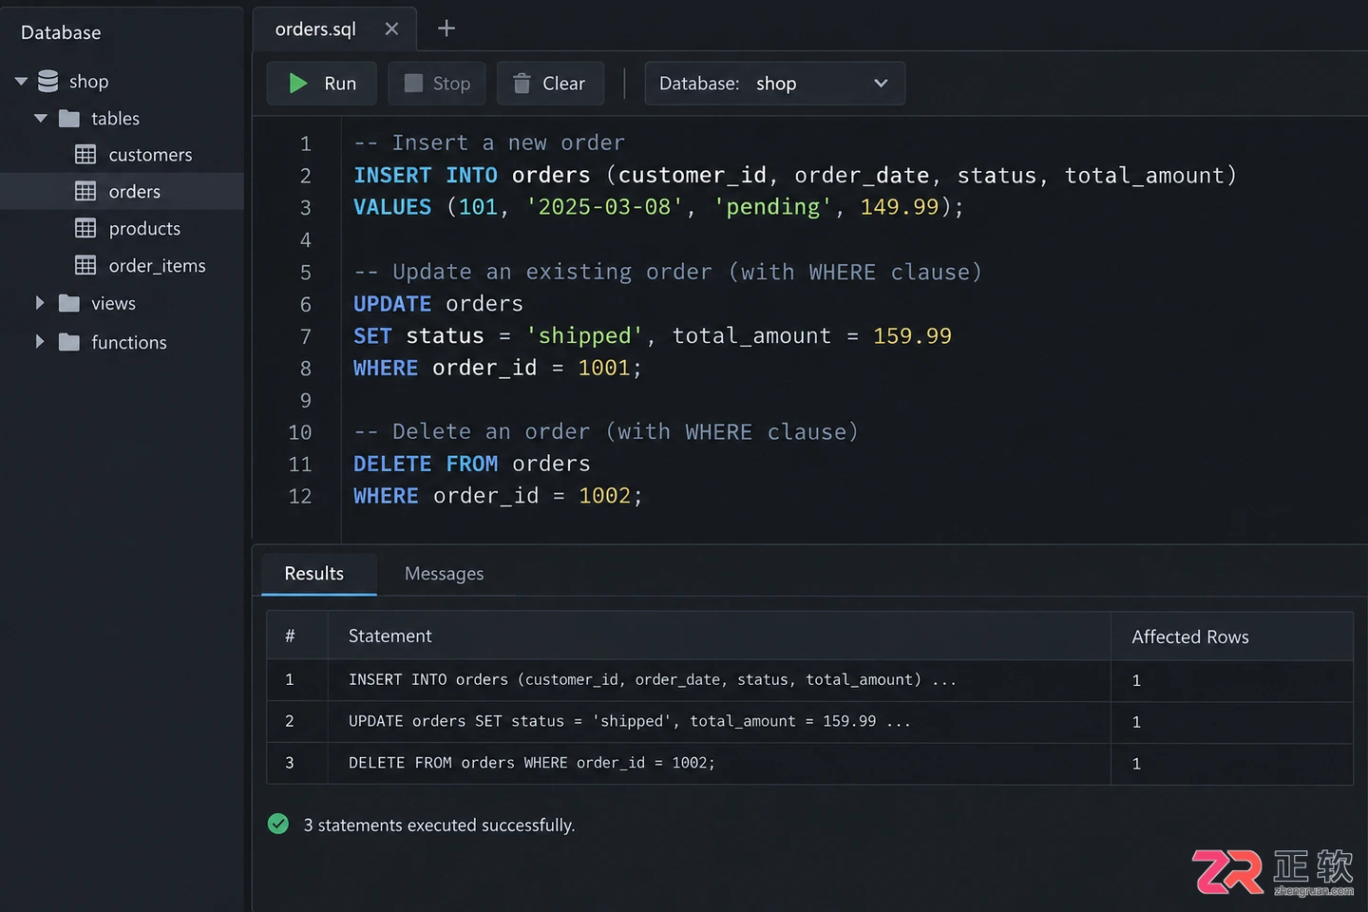
Task: Click the products table grid icon
Action: point(85,229)
